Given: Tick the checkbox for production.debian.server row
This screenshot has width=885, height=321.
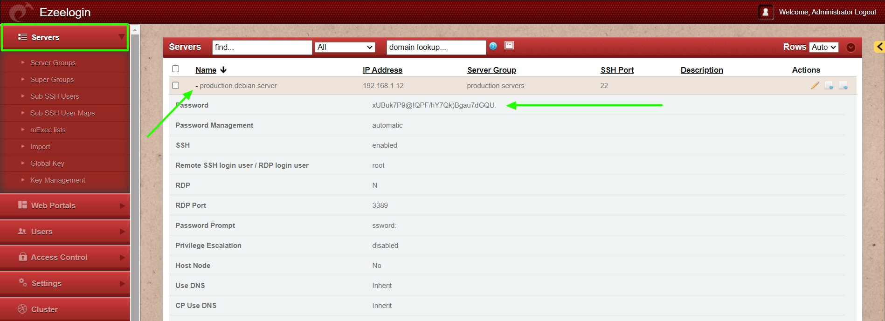Looking at the screenshot, I should 176,85.
